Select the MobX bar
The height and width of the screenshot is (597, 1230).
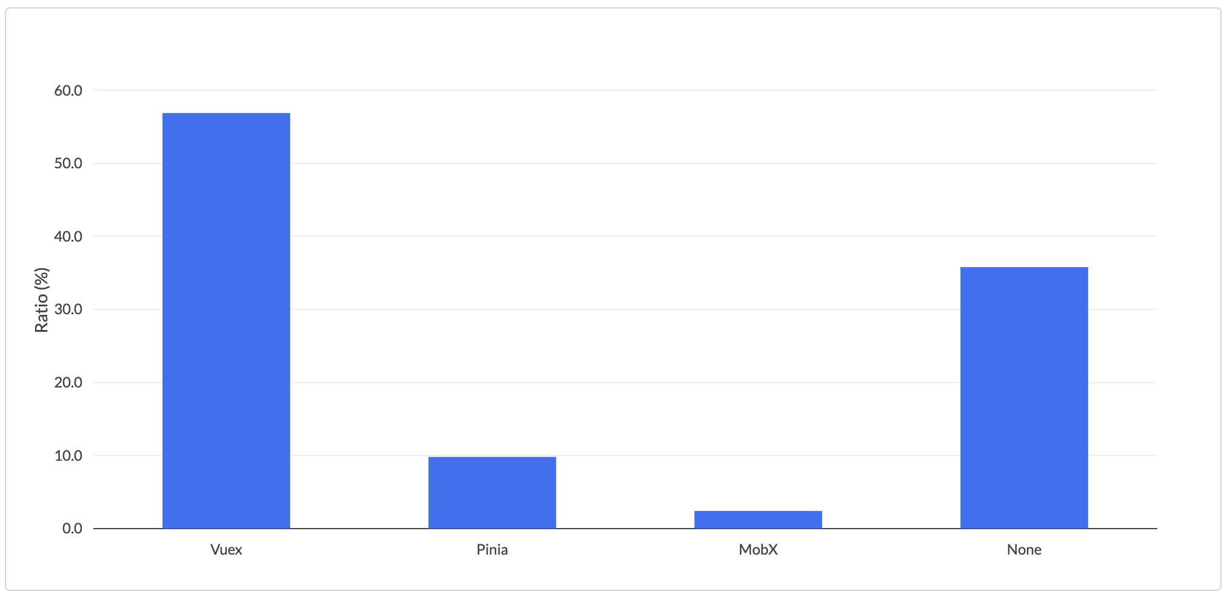[x=758, y=519]
